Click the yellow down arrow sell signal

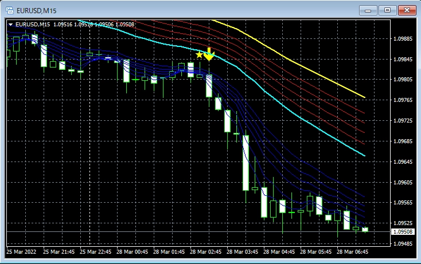209,54
